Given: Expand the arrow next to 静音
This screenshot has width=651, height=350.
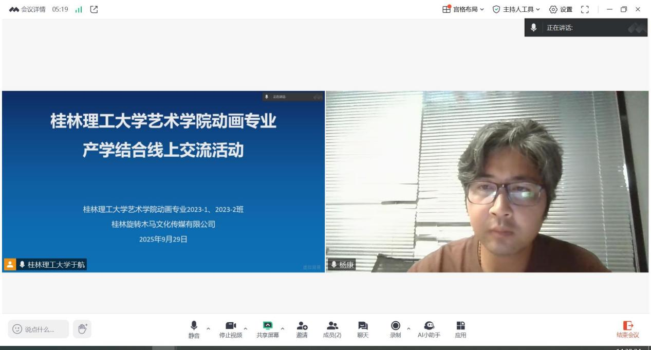Looking at the screenshot, I should [x=208, y=328].
